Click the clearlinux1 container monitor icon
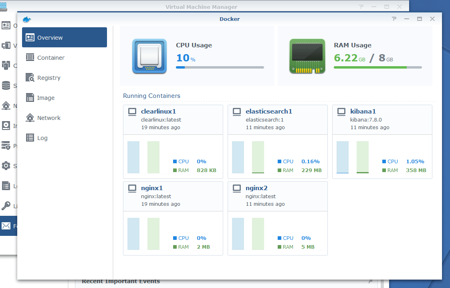The width and height of the screenshot is (450, 288). click(132, 112)
